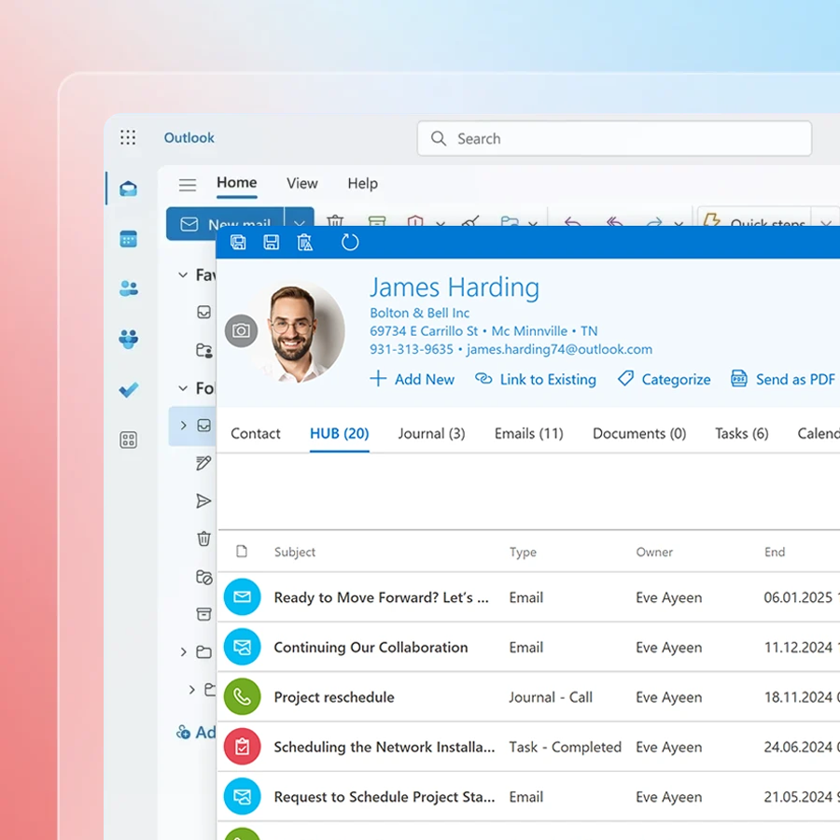Open the Sent Items folder icon
Image resolution: width=840 pixels, height=840 pixels.
(203, 501)
